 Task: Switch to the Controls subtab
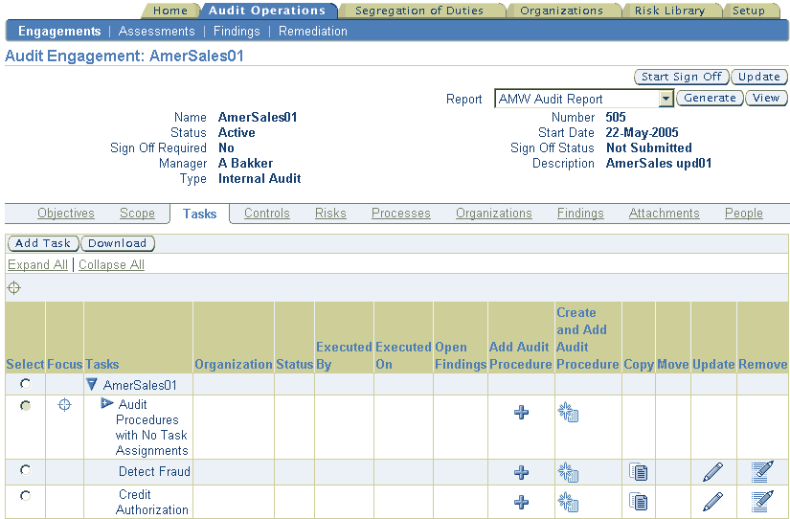(x=267, y=214)
